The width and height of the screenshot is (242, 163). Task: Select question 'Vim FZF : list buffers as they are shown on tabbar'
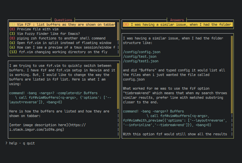tap(62, 24)
